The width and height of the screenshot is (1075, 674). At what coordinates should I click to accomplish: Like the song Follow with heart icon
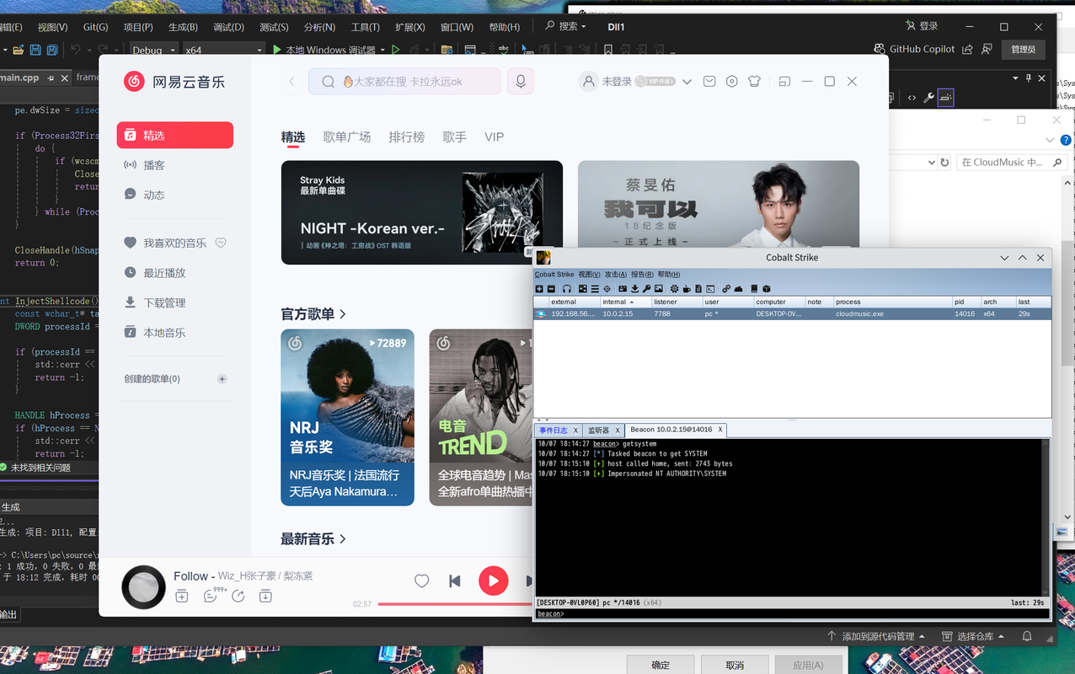[422, 580]
